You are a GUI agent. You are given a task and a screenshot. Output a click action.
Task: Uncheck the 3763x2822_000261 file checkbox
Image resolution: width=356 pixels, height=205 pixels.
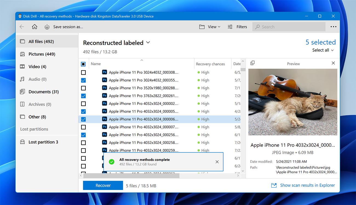point(83,96)
